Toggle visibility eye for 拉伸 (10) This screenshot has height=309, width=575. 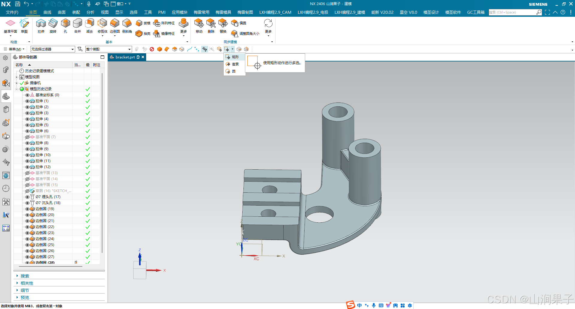tap(27, 155)
